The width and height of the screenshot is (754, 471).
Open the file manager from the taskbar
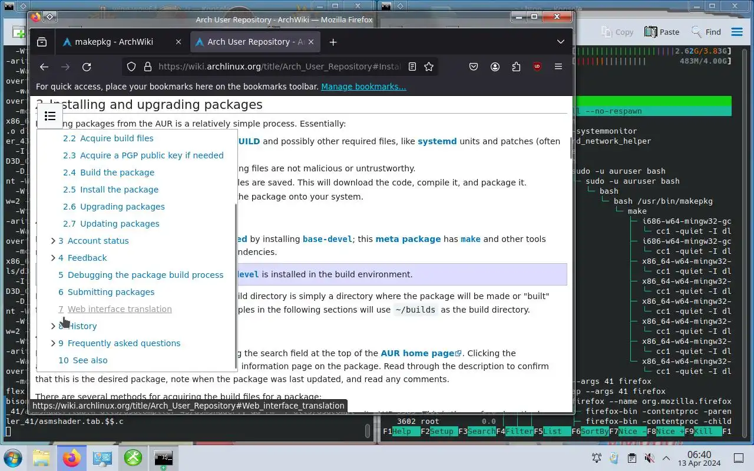[41, 458]
